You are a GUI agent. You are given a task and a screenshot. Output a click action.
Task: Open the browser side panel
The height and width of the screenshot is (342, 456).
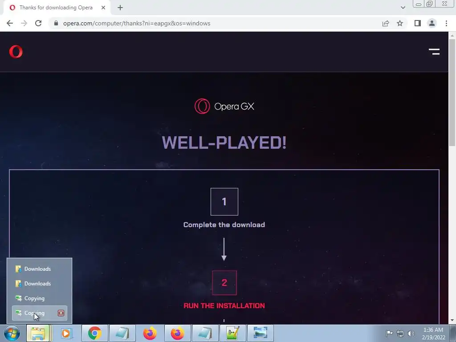418,23
